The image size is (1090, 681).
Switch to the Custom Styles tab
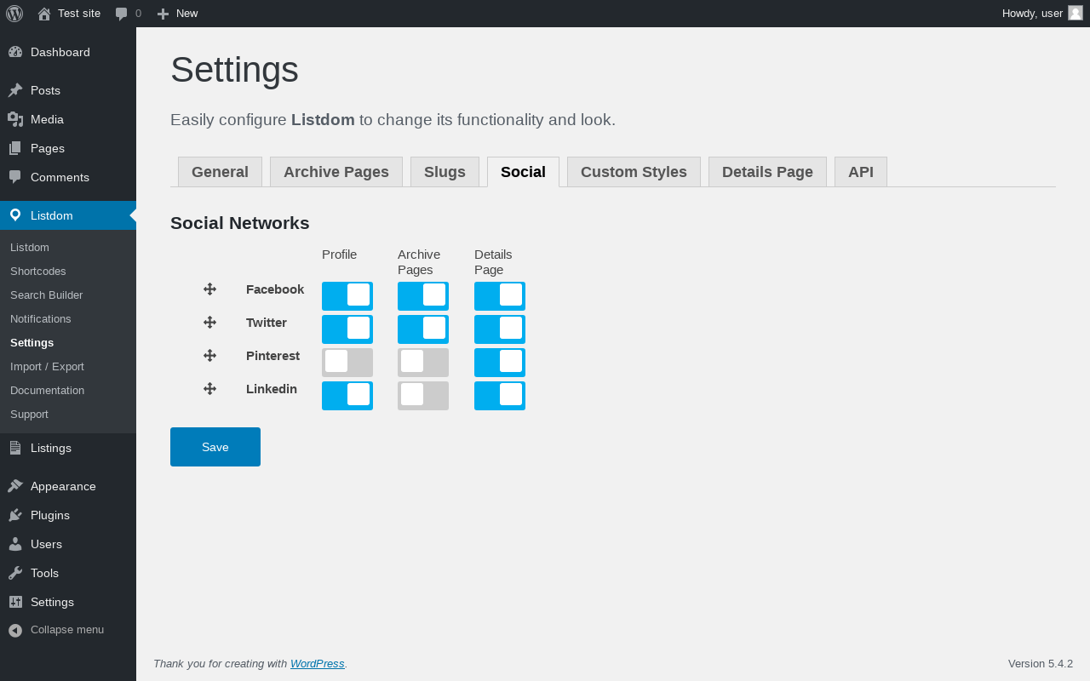(634, 172)
